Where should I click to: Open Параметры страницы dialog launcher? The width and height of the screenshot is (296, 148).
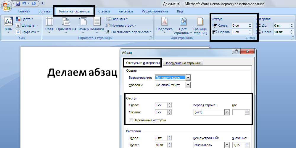click(x=151, y=38)
